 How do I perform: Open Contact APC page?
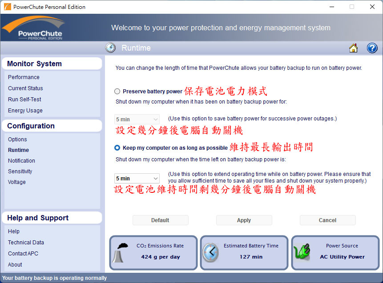(23, 254)
